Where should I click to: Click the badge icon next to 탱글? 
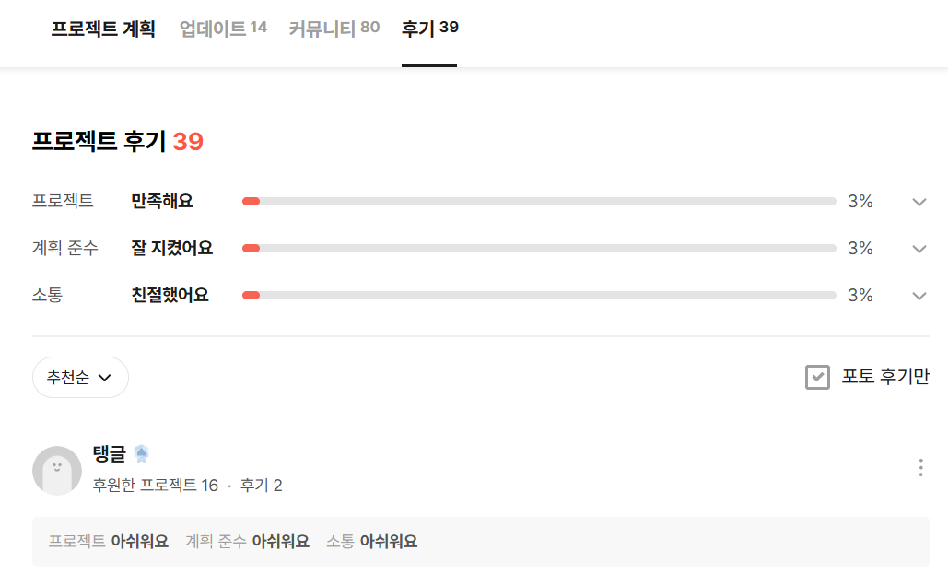click(141, 453)
